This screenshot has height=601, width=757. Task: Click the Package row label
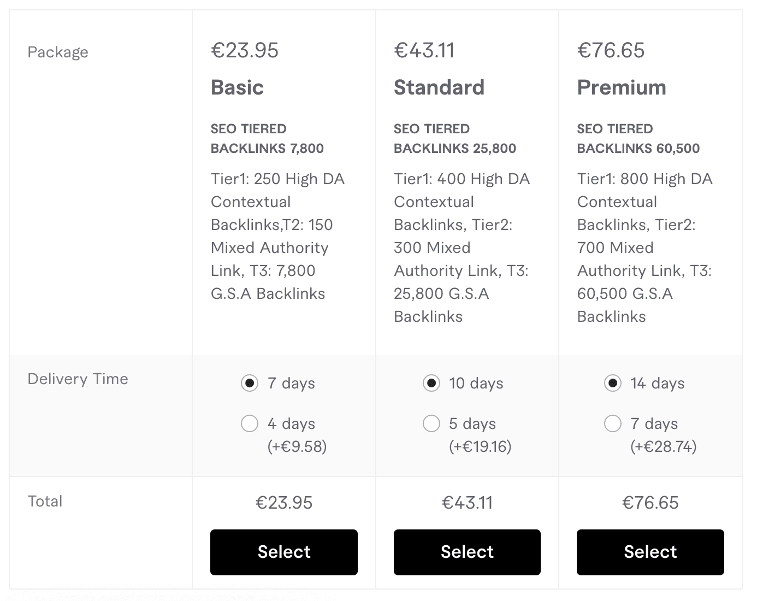(x=58, y=52)
